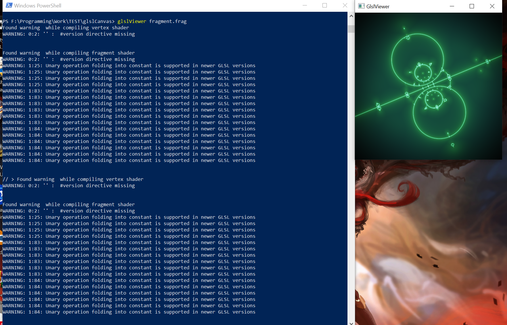Click the scroll-up arrow on the PowerShell scrollbar
507x325 pixels.
coord(351,16)
